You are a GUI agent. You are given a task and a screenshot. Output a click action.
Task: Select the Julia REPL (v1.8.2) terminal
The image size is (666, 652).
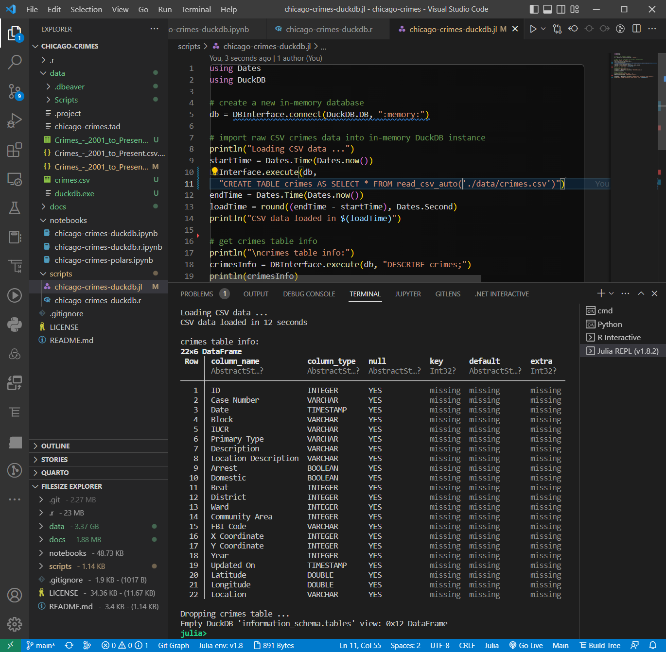click(623, 351)
